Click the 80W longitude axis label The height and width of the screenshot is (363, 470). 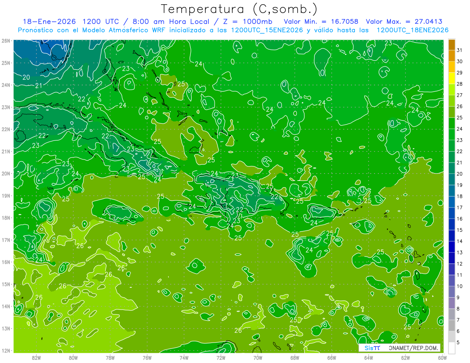pyautogui.click(x=73, y=357)
